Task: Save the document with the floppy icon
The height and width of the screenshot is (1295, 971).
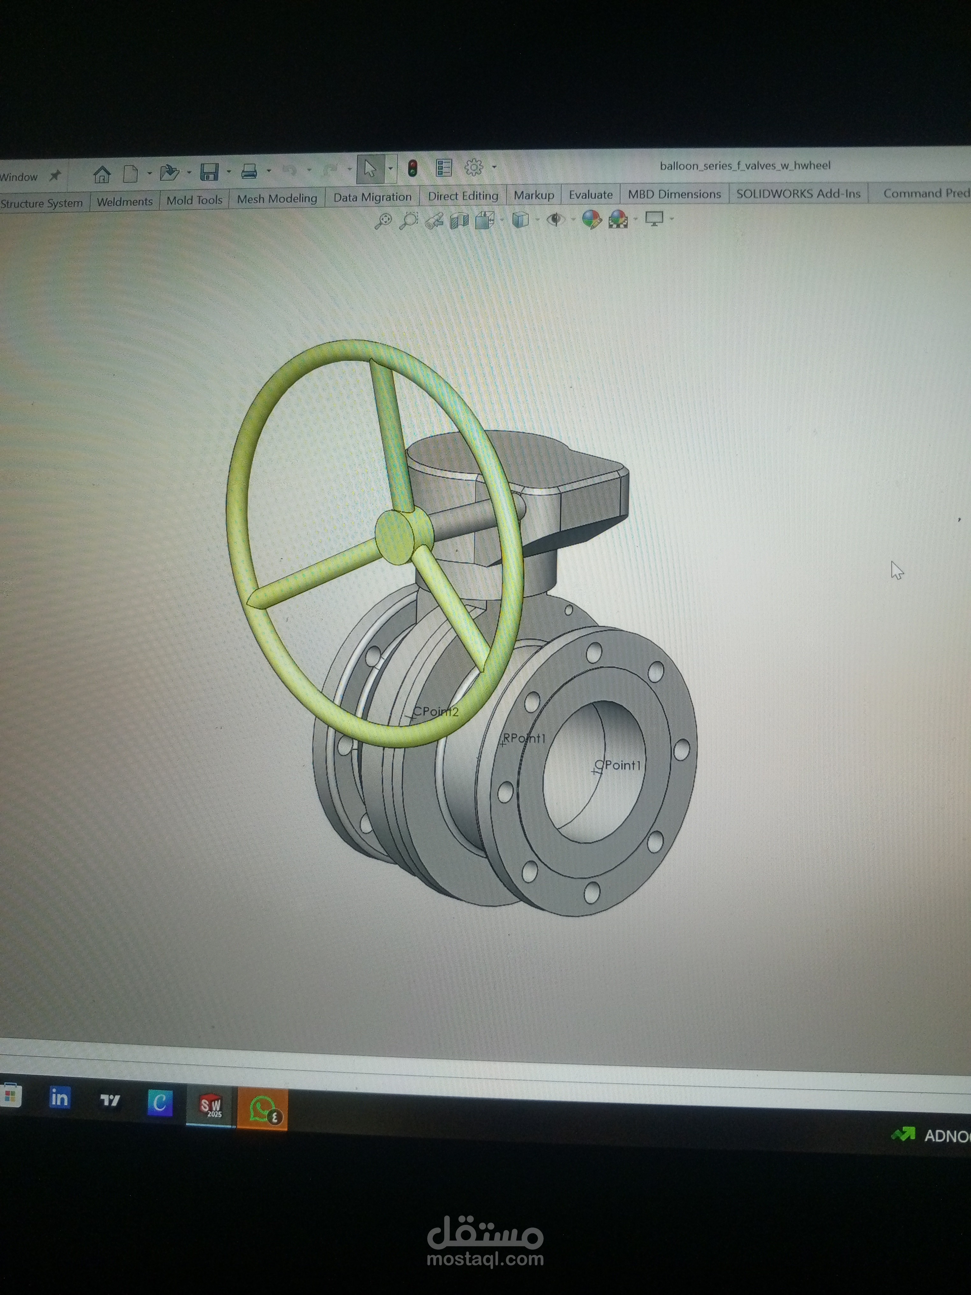Action: coord(209,171)
